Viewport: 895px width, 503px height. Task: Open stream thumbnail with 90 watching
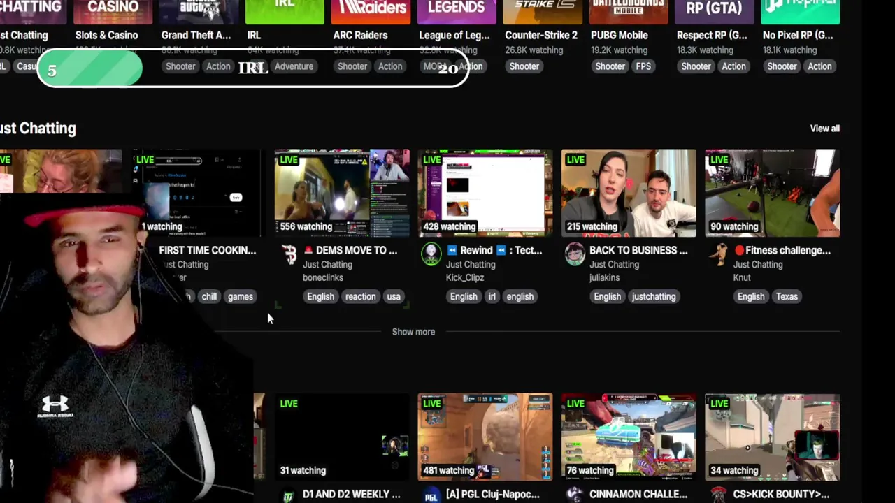(772, 193)
